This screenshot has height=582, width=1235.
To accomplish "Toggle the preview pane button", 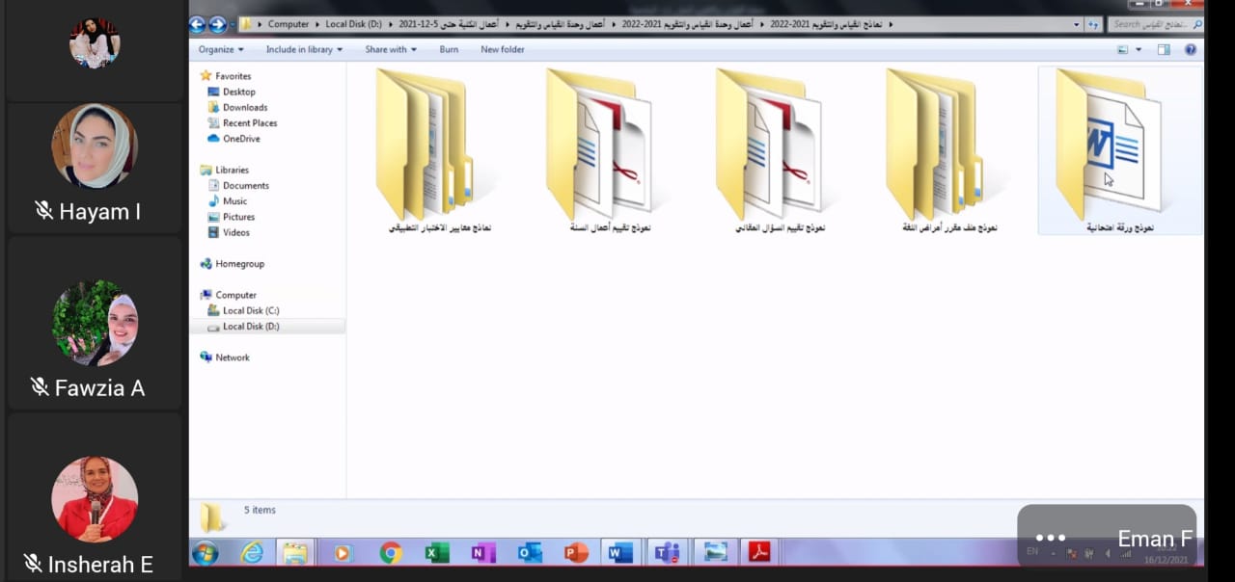I will click(x=1164, y=49).
